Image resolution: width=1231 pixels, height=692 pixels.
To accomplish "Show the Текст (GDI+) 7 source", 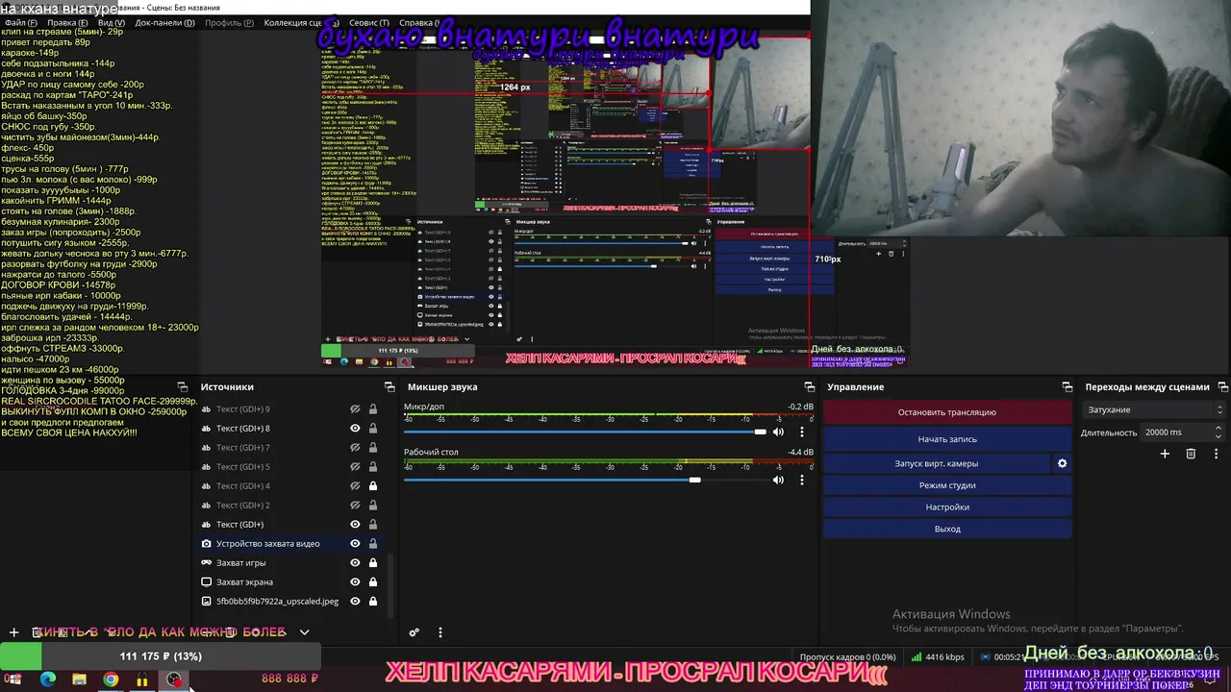I will tap(355, 448).
